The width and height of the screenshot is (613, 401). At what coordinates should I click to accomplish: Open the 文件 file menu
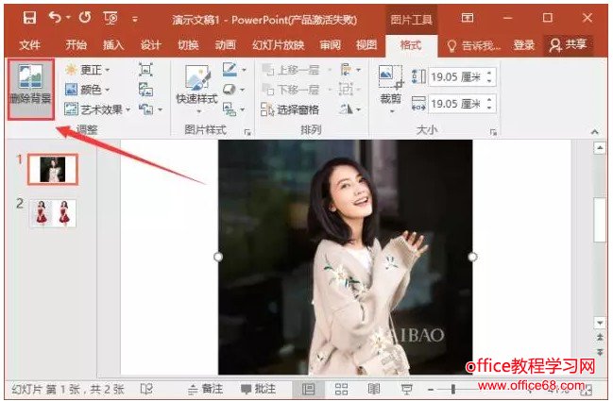30,44
